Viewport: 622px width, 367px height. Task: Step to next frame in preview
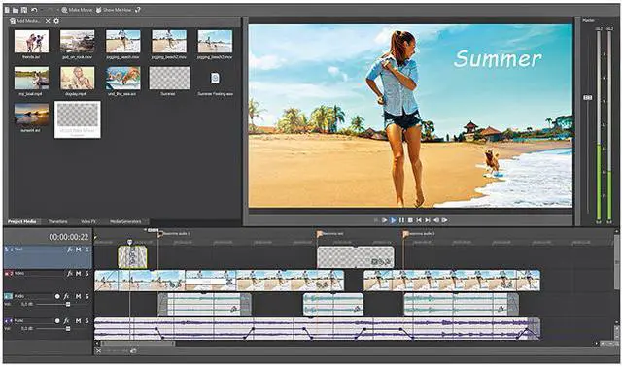point(445,220)
